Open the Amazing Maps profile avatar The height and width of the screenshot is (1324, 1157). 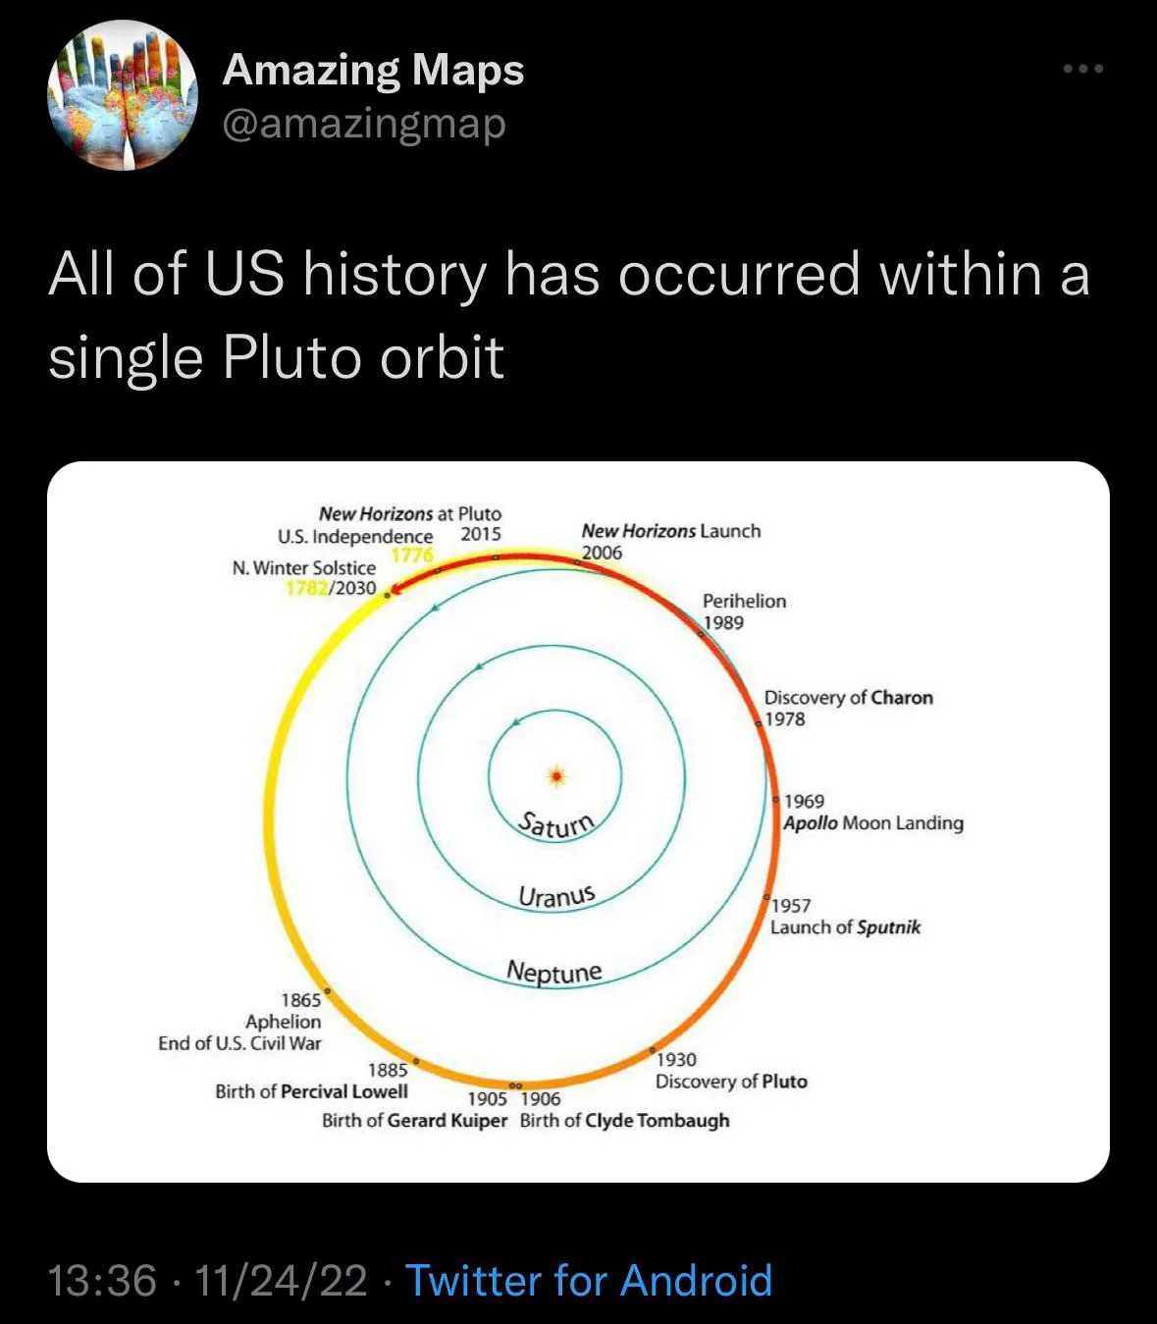pos(123,95)
